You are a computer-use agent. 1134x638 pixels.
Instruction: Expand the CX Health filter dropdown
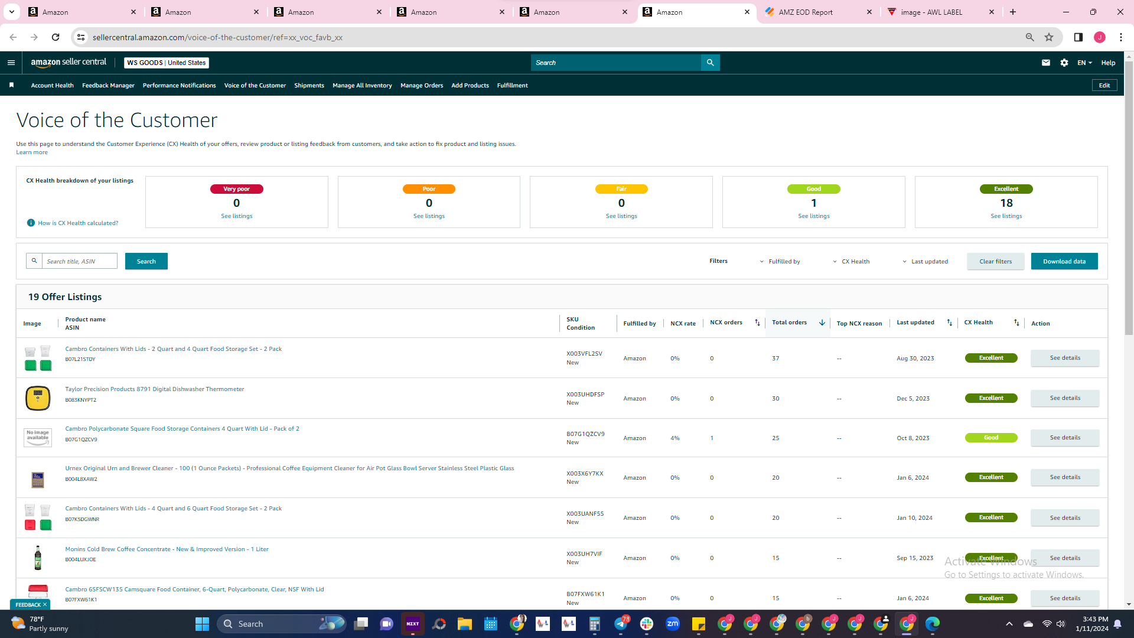pyautogui.click(x=851, y=262)
